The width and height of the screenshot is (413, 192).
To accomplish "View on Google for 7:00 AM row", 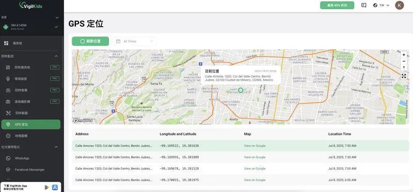I will [255, 169].
